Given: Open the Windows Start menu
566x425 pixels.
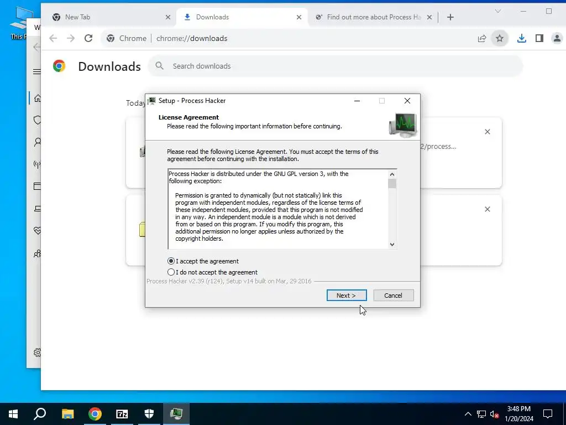Looking at the screenshot, I should tap(13, 414).
